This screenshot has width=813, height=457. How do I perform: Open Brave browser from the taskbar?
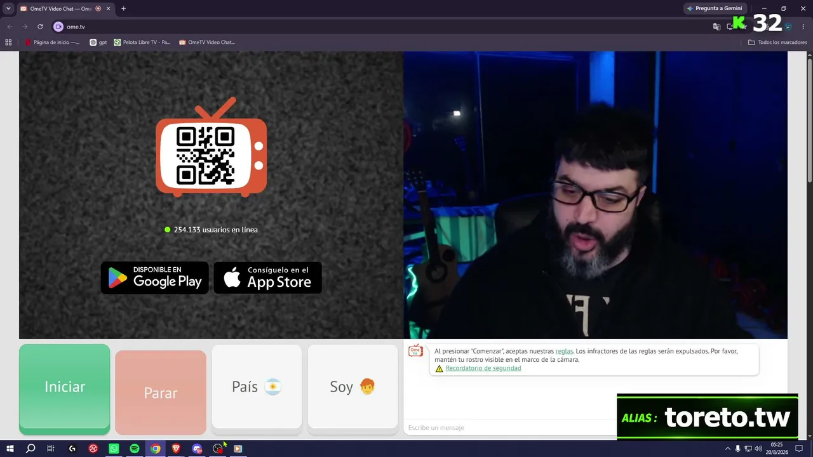pyautogui.click(x=176, y=449)
